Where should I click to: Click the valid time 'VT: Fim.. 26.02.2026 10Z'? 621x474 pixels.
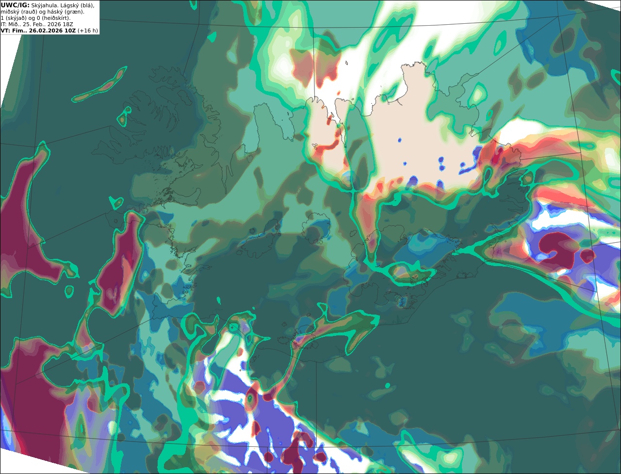click(38, 31)
